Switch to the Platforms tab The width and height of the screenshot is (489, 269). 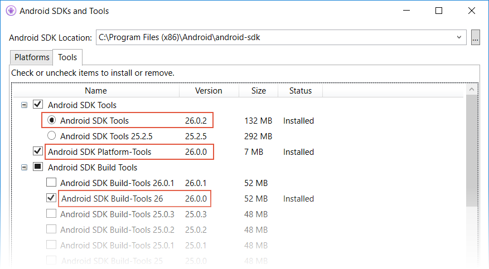click(x=32, y=57)
